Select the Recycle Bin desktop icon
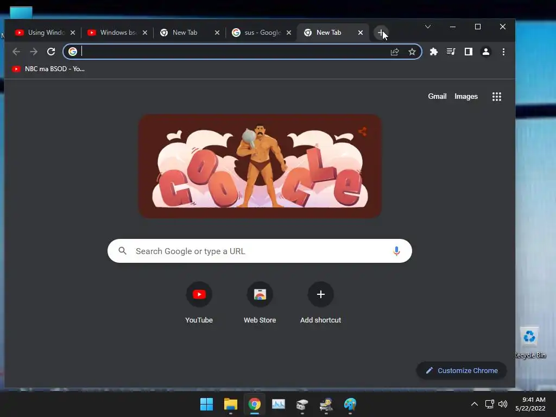556x417 pixels. [530, 343]
